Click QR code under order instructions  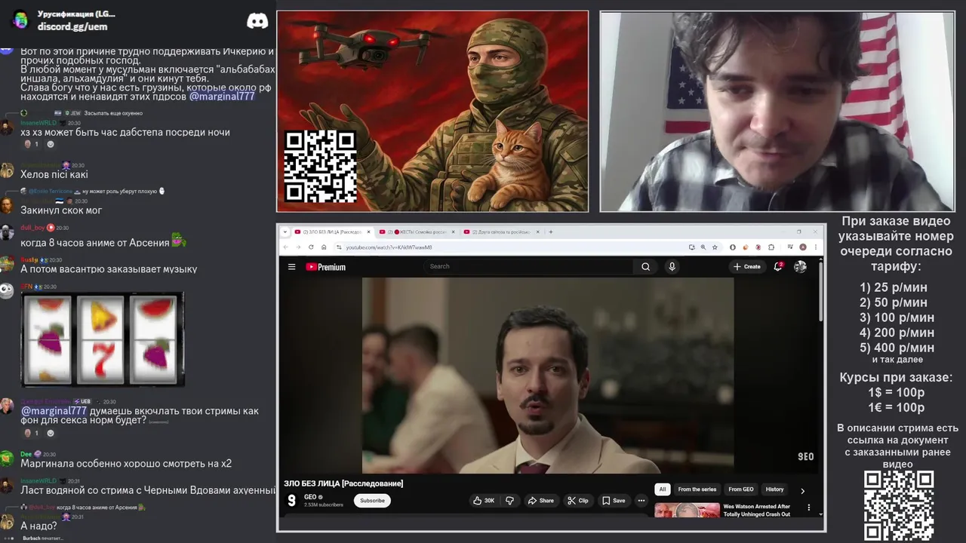[898, 506]
